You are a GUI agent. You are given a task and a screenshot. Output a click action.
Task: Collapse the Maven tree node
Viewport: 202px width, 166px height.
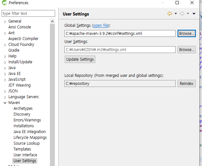[5, 103]
